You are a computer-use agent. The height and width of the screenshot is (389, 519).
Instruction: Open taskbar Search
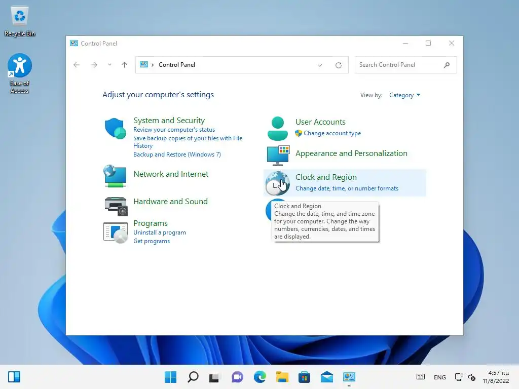(193, 377)
